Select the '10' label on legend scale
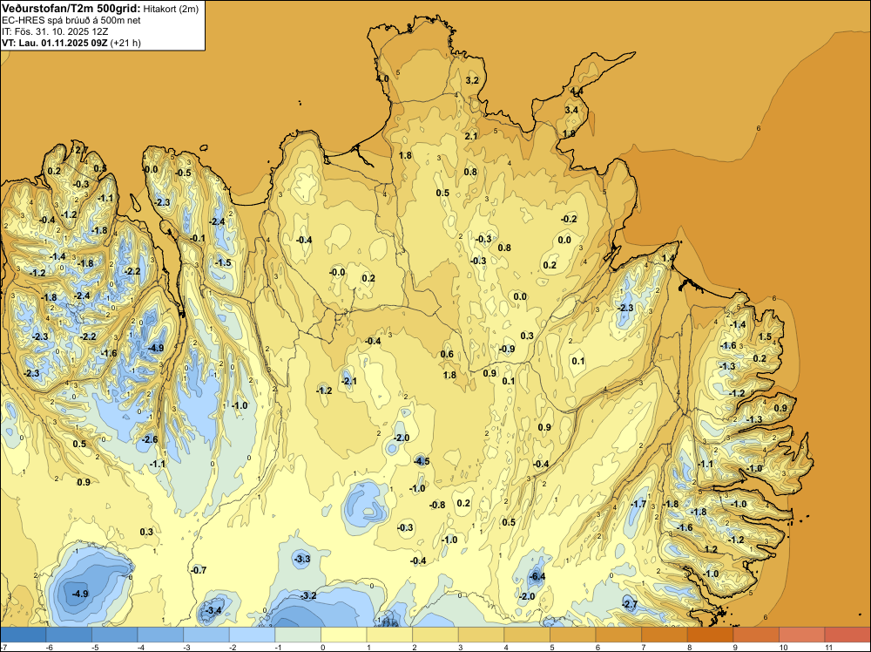 (783, 648)
